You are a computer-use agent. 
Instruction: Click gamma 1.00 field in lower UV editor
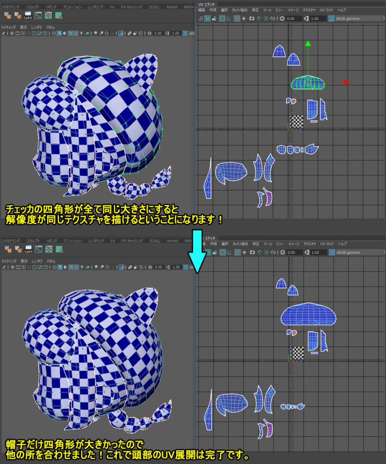pyautogui.click(x=318, y=252)
